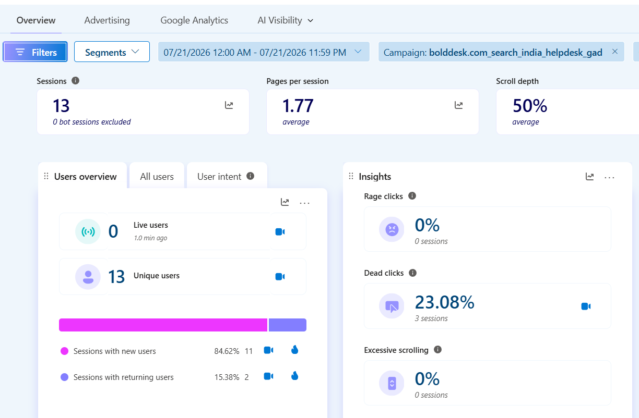This screenshot has width=639, height=418.
Task: Click '0 bot sessions excluded' text
Action: pyautogui.click(x=92, y=122)
